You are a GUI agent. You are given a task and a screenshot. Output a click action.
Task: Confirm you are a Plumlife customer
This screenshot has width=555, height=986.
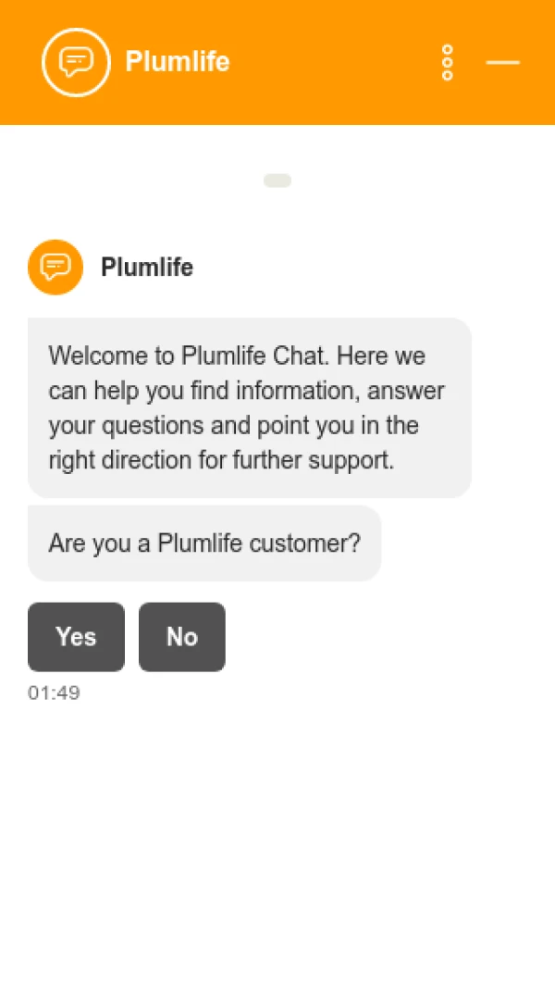click(x=76, y=637)
